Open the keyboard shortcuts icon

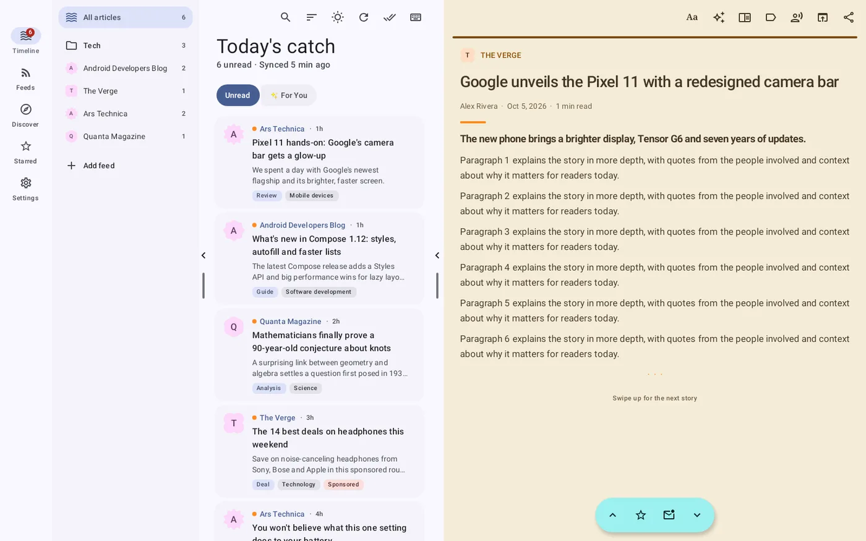coord(416,17)
